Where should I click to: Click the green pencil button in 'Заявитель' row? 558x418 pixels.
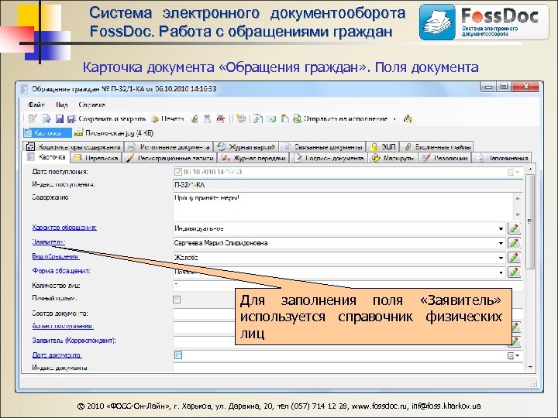click(515, 243)
